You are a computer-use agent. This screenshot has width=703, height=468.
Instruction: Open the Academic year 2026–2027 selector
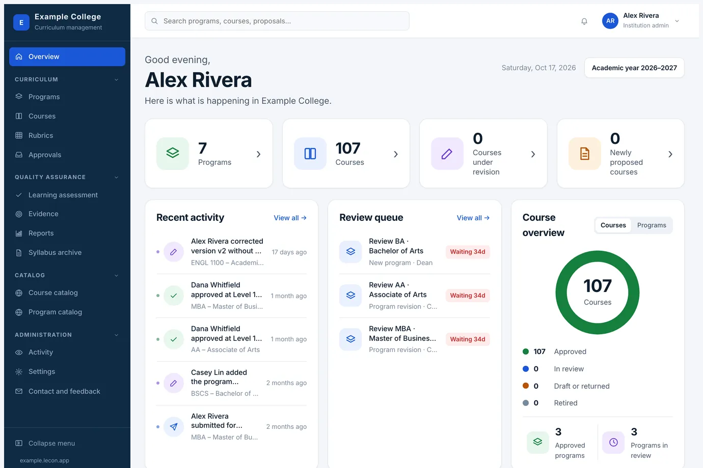pos(634,68)
